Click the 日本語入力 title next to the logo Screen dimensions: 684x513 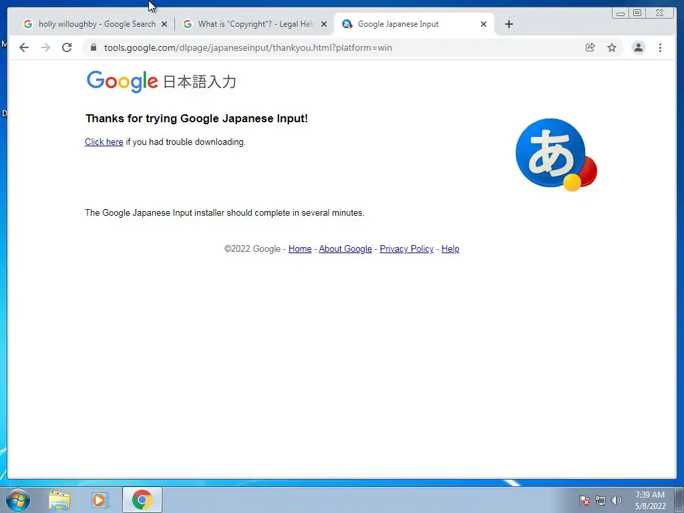pos(199,81)
